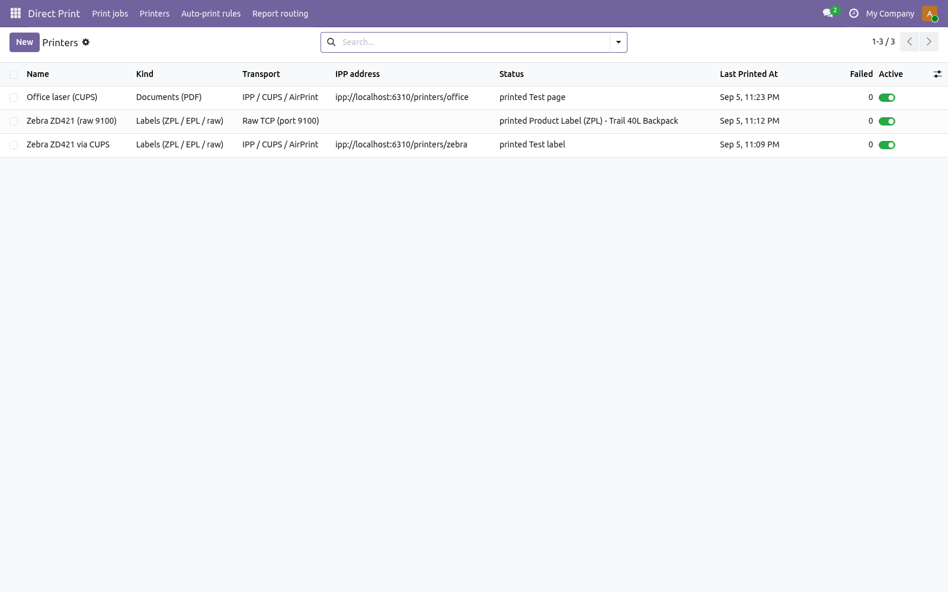Toggle Active switch for Zebra ZD421 (raw 9100)
Viewport: 948px width, 592px height.
[887, 121]
